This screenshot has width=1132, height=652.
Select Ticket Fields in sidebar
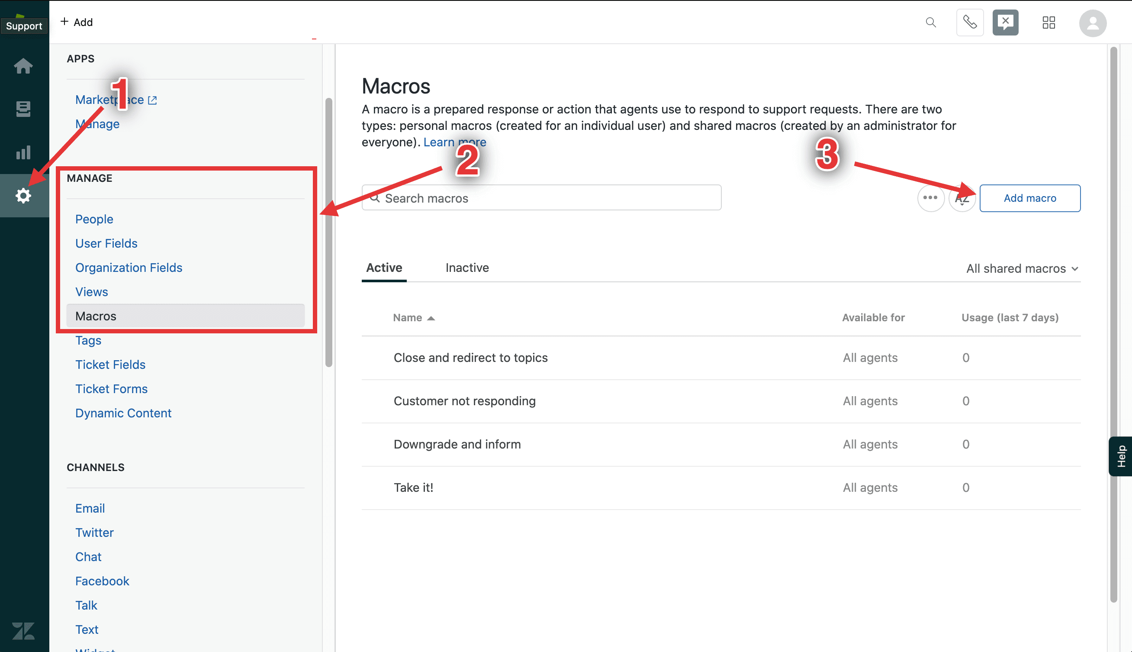[x=110, y=365]
